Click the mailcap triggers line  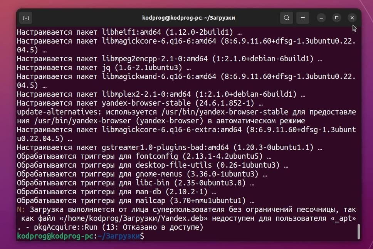coord(136,200)
